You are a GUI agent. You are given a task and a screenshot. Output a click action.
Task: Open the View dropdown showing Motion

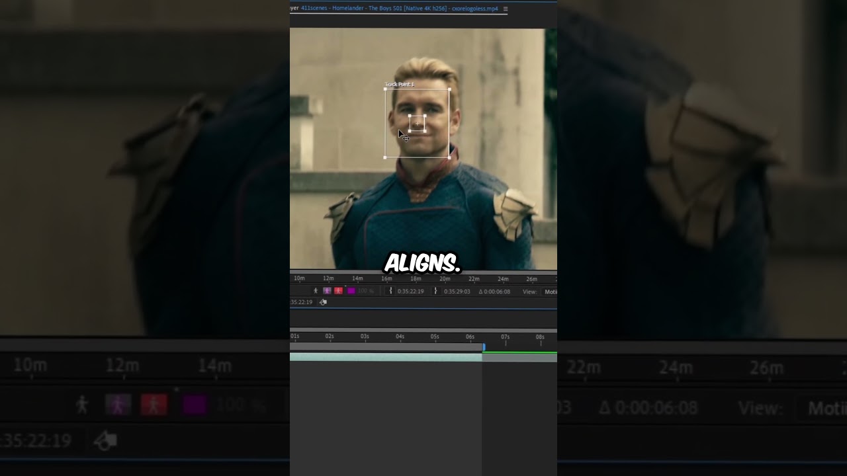tap(550, 292)
